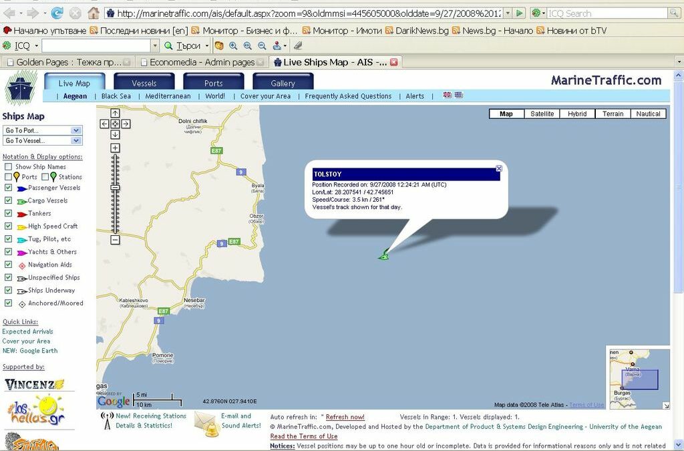
Task: Click the MarineTraffic ship logo
Action: pyautogui.click(x=21, y=88)
